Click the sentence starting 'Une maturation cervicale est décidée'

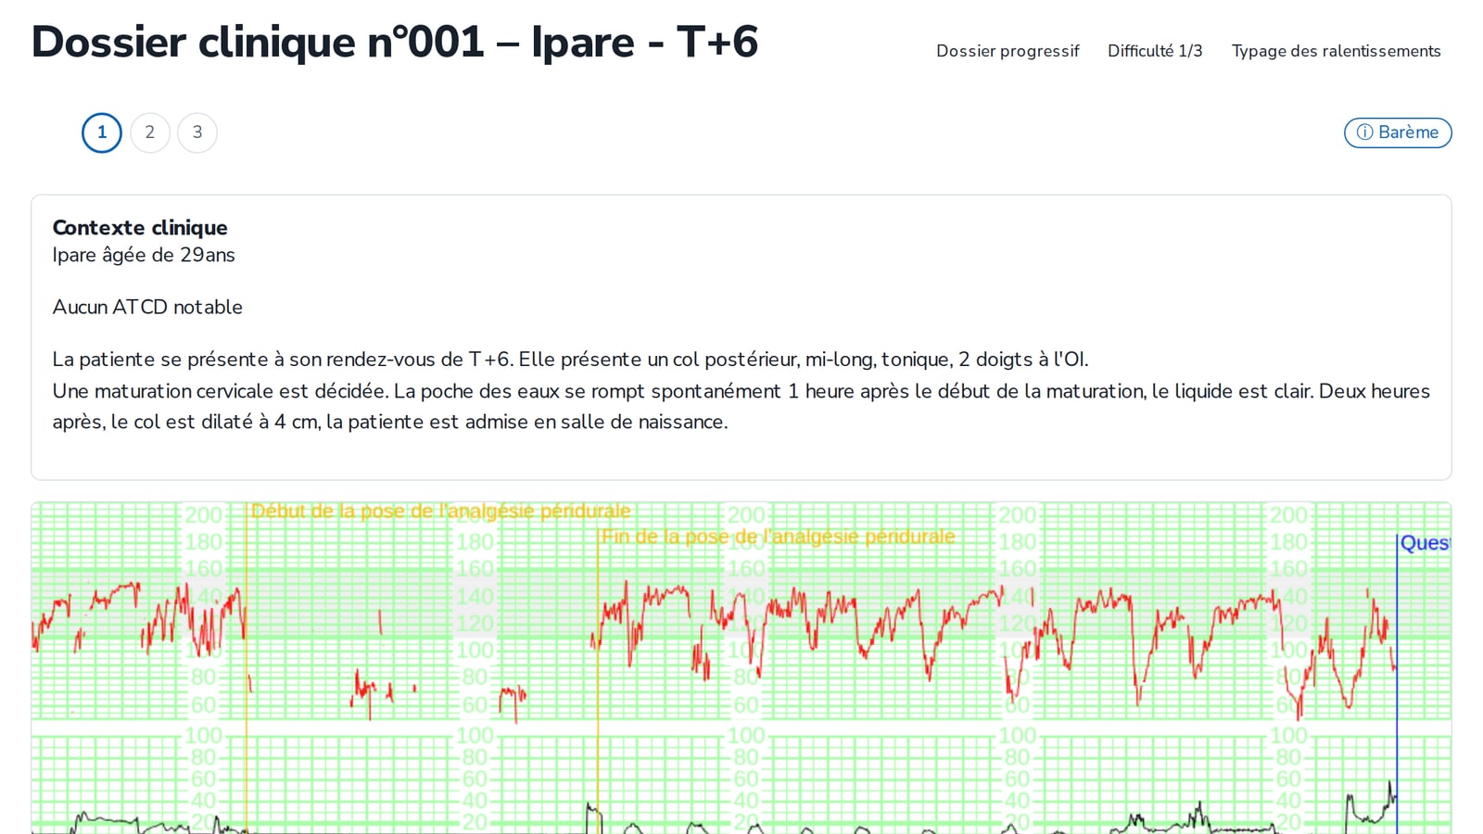(741, 406)
